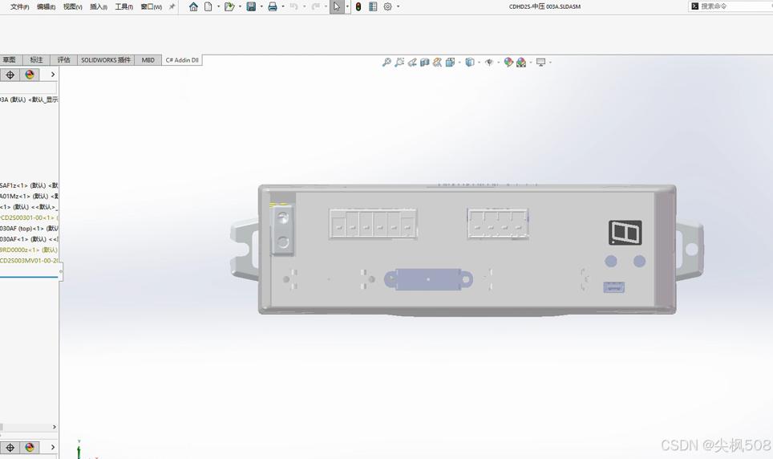The width and height of the screenshot is (773, 459).
Task: Switch to the 草图 tab
Action: 10,59
